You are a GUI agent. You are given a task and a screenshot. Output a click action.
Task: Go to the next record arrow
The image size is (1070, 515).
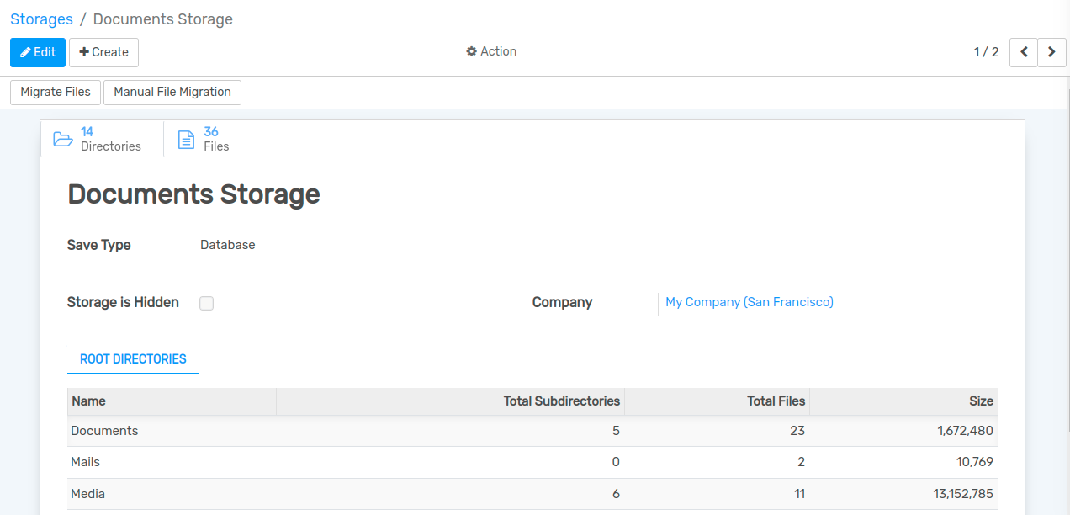[1051, 52]
